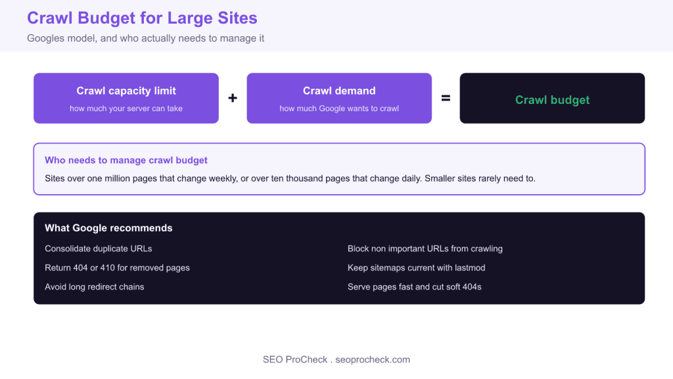Click 'how much Google wants to crawl' text

(339, 109)
